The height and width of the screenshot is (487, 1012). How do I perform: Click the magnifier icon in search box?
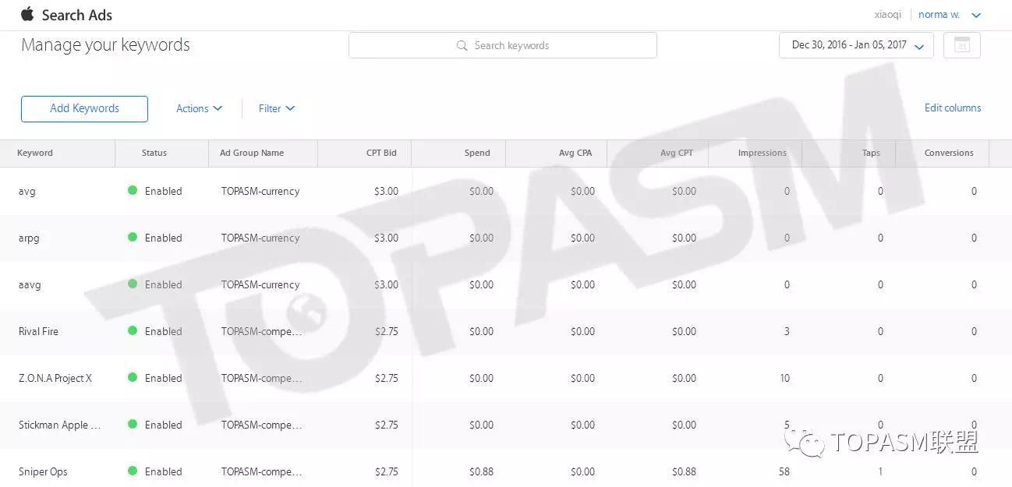[462, 45]
